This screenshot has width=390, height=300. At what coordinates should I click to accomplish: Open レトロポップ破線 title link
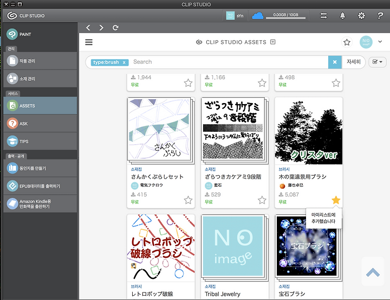click(152, 294)
